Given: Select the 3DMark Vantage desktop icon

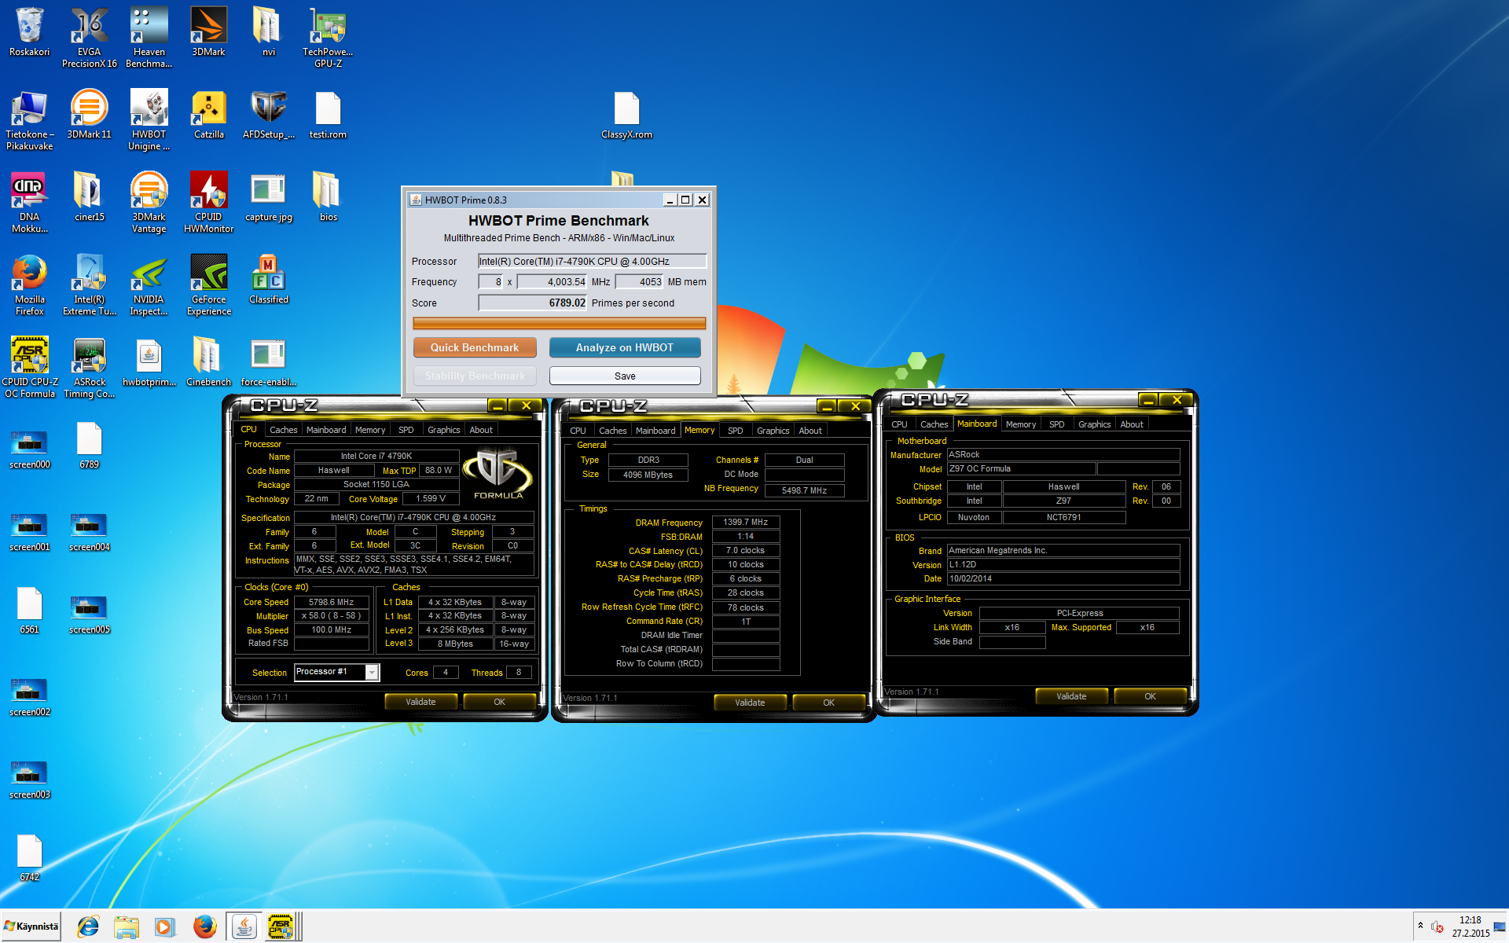Looking at the screenshot, I should coord(149,202).
